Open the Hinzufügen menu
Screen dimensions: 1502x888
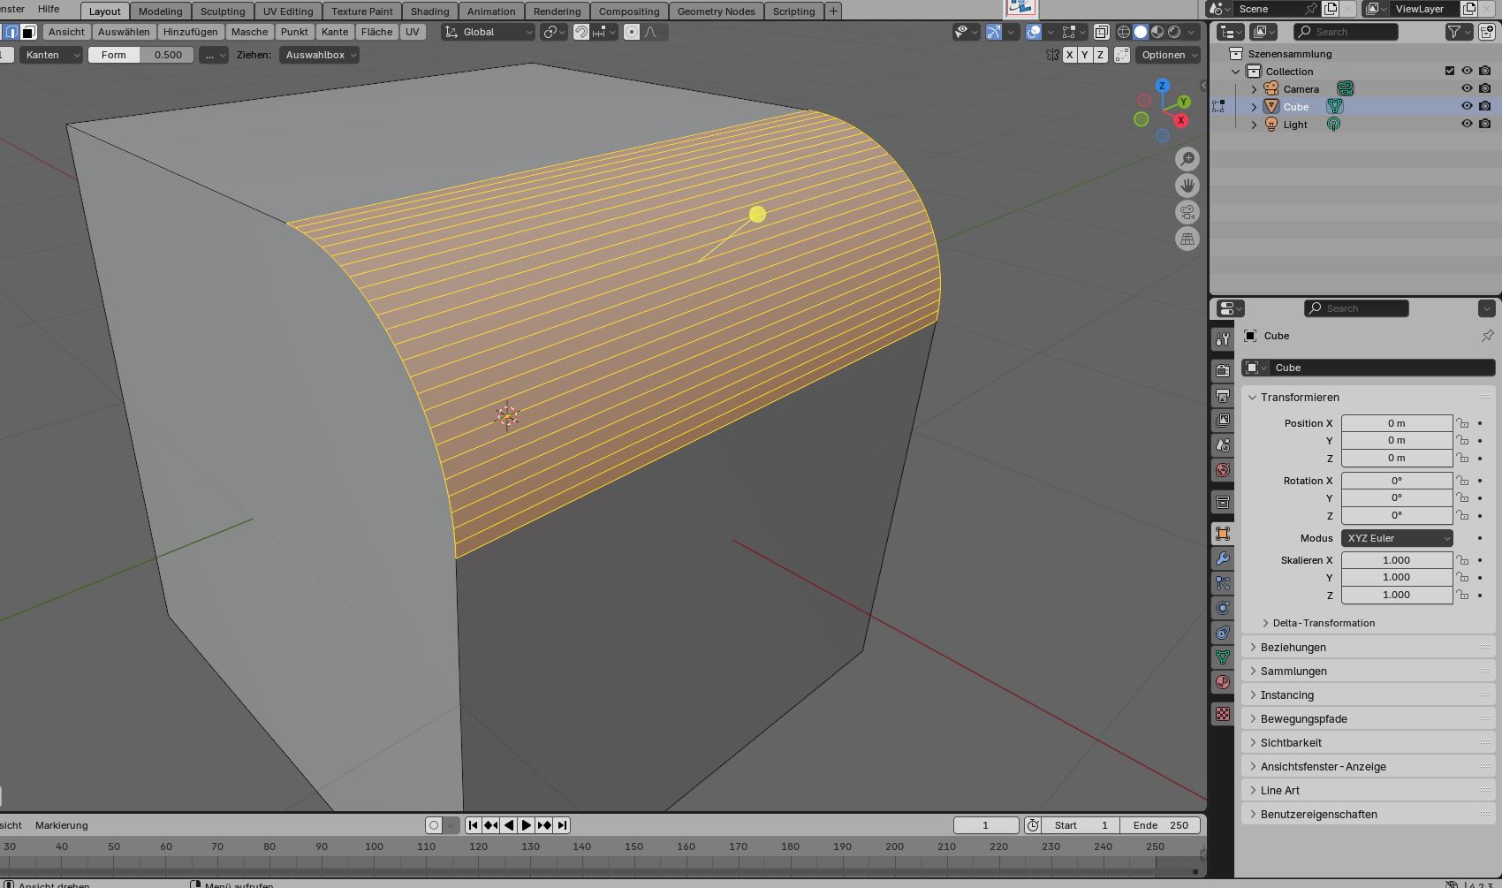pyautogui.click(x=190, y=32)
